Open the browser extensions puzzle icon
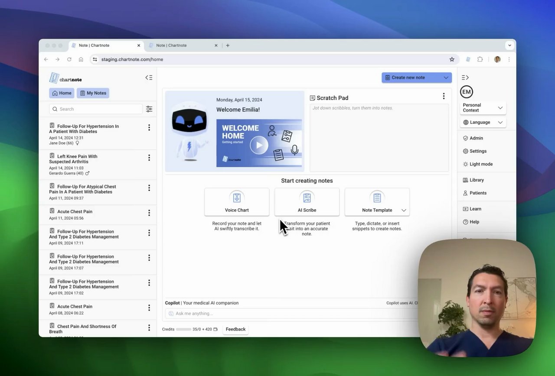Viewport: 555px width, 376px height. coord(480,59)
